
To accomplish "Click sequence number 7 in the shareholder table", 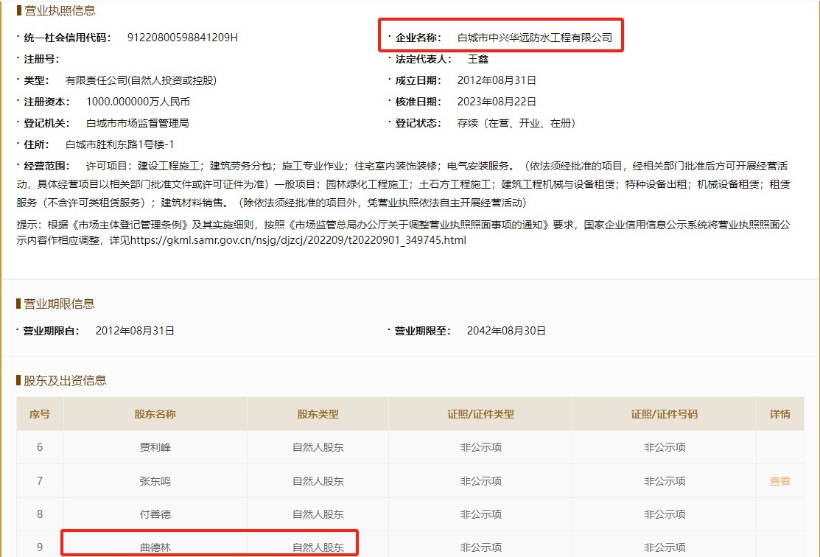I will click(x=40, y=481).
